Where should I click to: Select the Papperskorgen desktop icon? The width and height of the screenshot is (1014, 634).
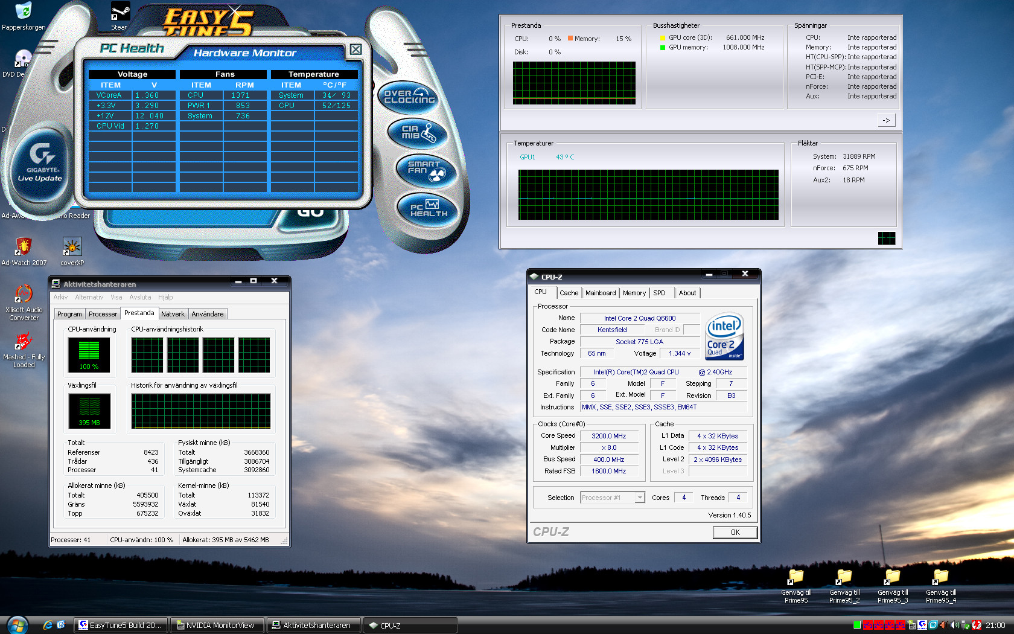pos(24,16)
